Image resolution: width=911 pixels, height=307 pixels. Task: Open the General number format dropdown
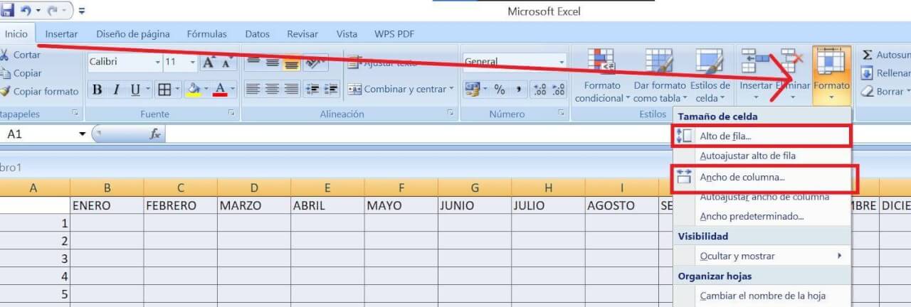[x=561, y=63]
